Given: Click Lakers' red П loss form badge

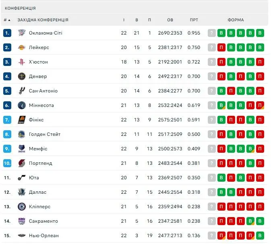Looking at the screenshot, I should 221,47.
